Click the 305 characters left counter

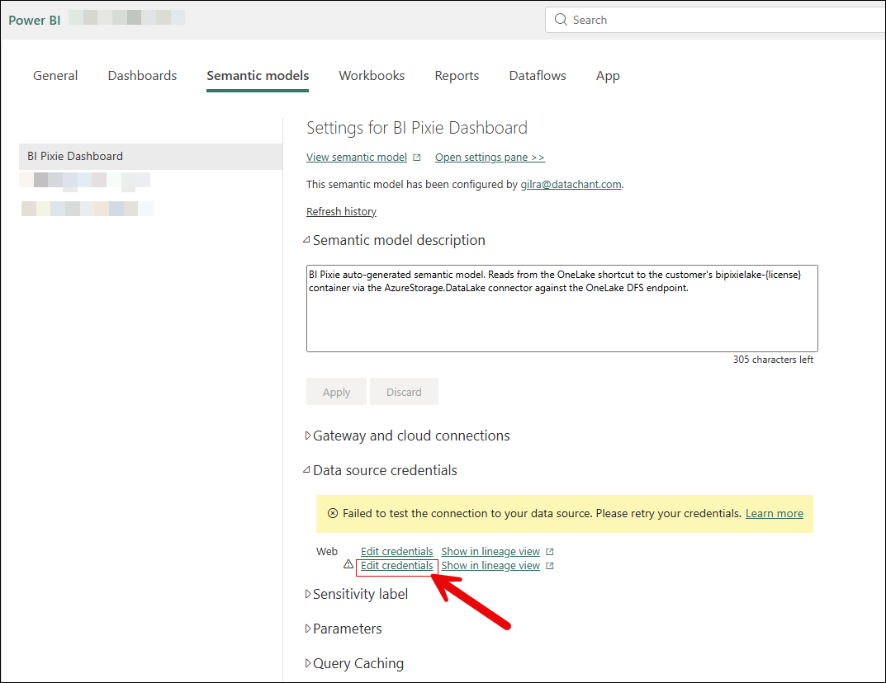click(773, 360)
